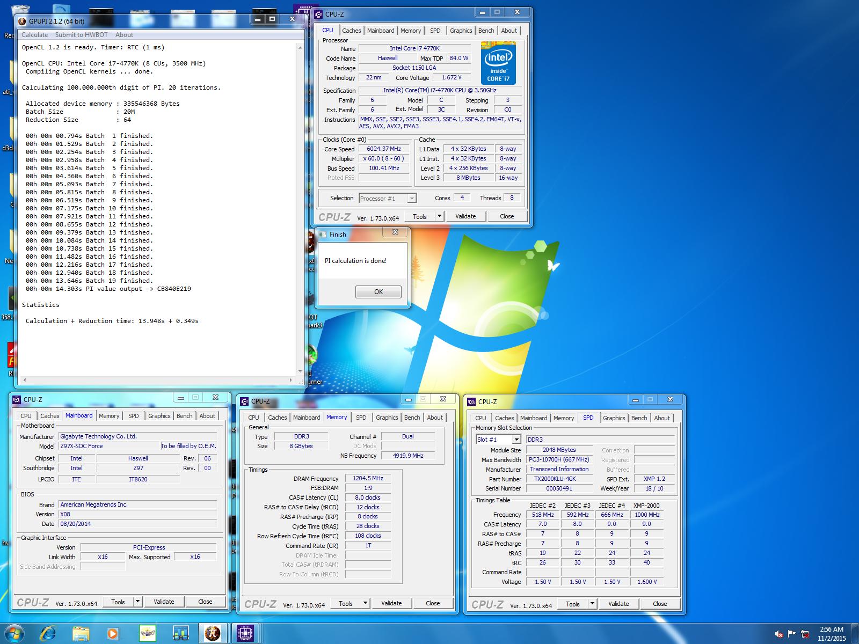This screenshot has width=859, height=644.
Task: Expand the Slot #1 memory slot dropdown
Action: click(516, 440)
